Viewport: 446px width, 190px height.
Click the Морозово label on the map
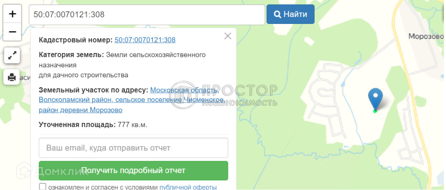426,37
